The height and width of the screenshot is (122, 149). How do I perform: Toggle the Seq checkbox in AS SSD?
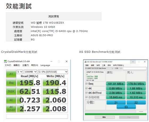86,84
